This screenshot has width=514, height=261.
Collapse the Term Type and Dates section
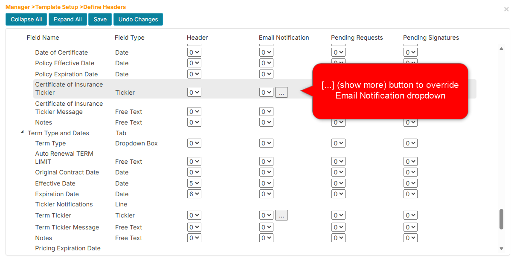(x=22, y=132)
